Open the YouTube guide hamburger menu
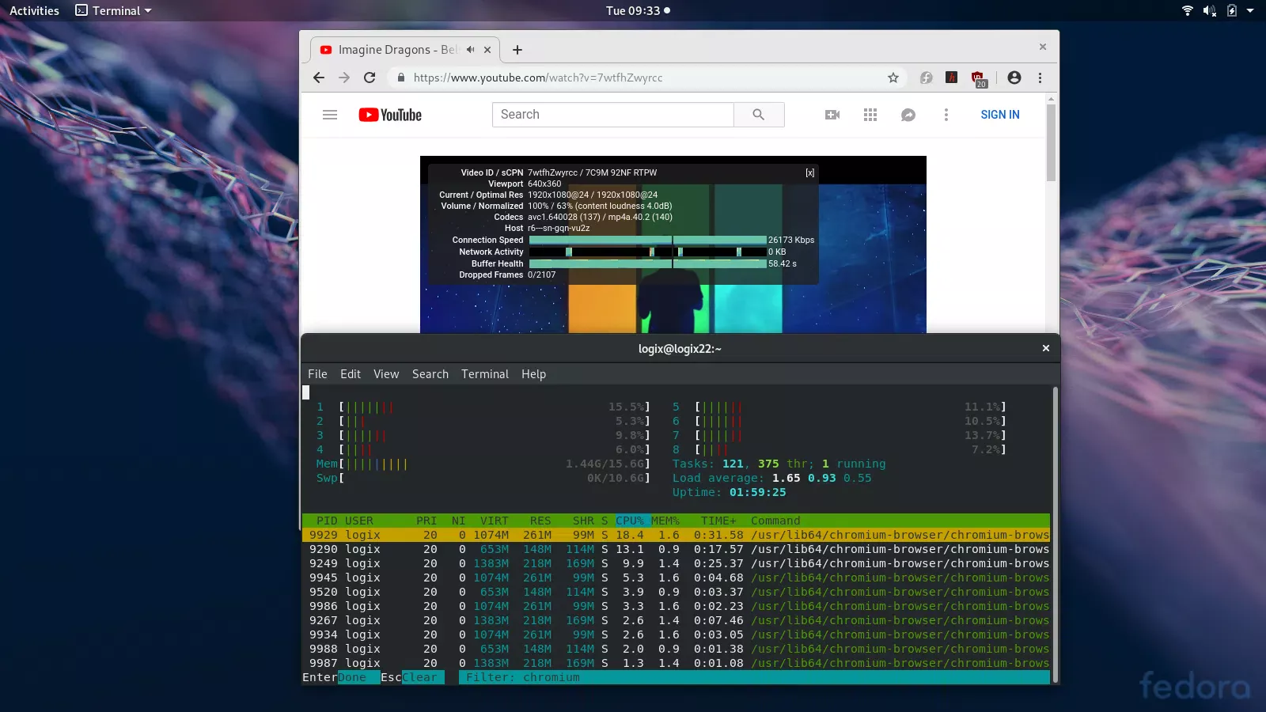Screen dimensions: 1266x712 coord(329,114)
